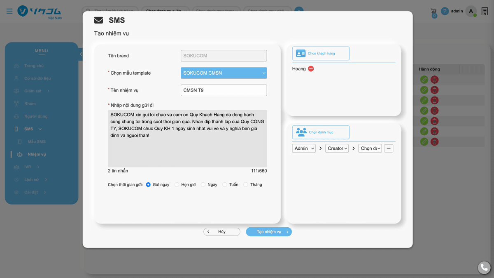
Task: Open Cơ sở dữ liệu in sidebar menu
Action: tap(37, 78)
